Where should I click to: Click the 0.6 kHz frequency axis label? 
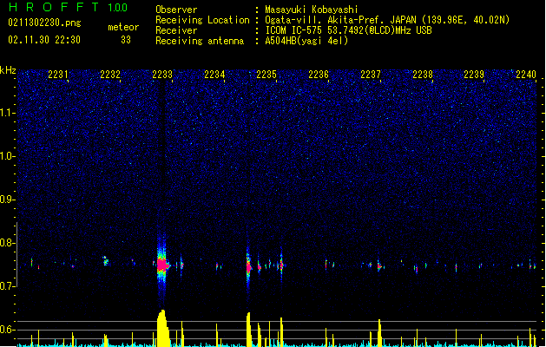pos(8,330)
